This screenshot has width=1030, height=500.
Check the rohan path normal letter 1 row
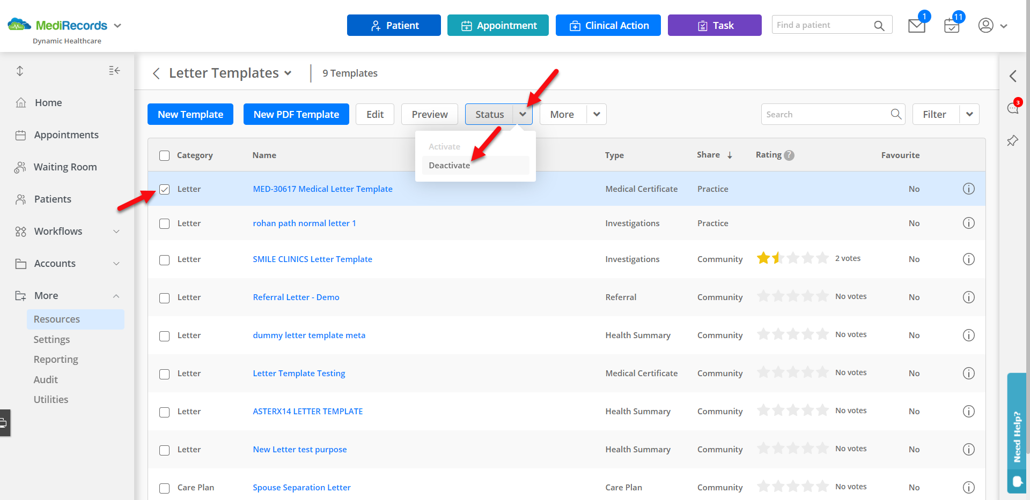[165, 223]
